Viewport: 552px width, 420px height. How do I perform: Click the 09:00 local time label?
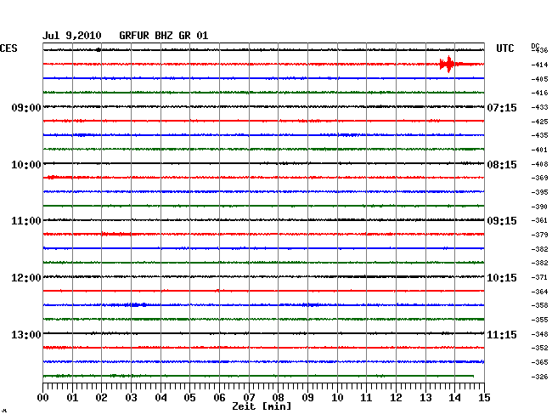pos(26,107)
